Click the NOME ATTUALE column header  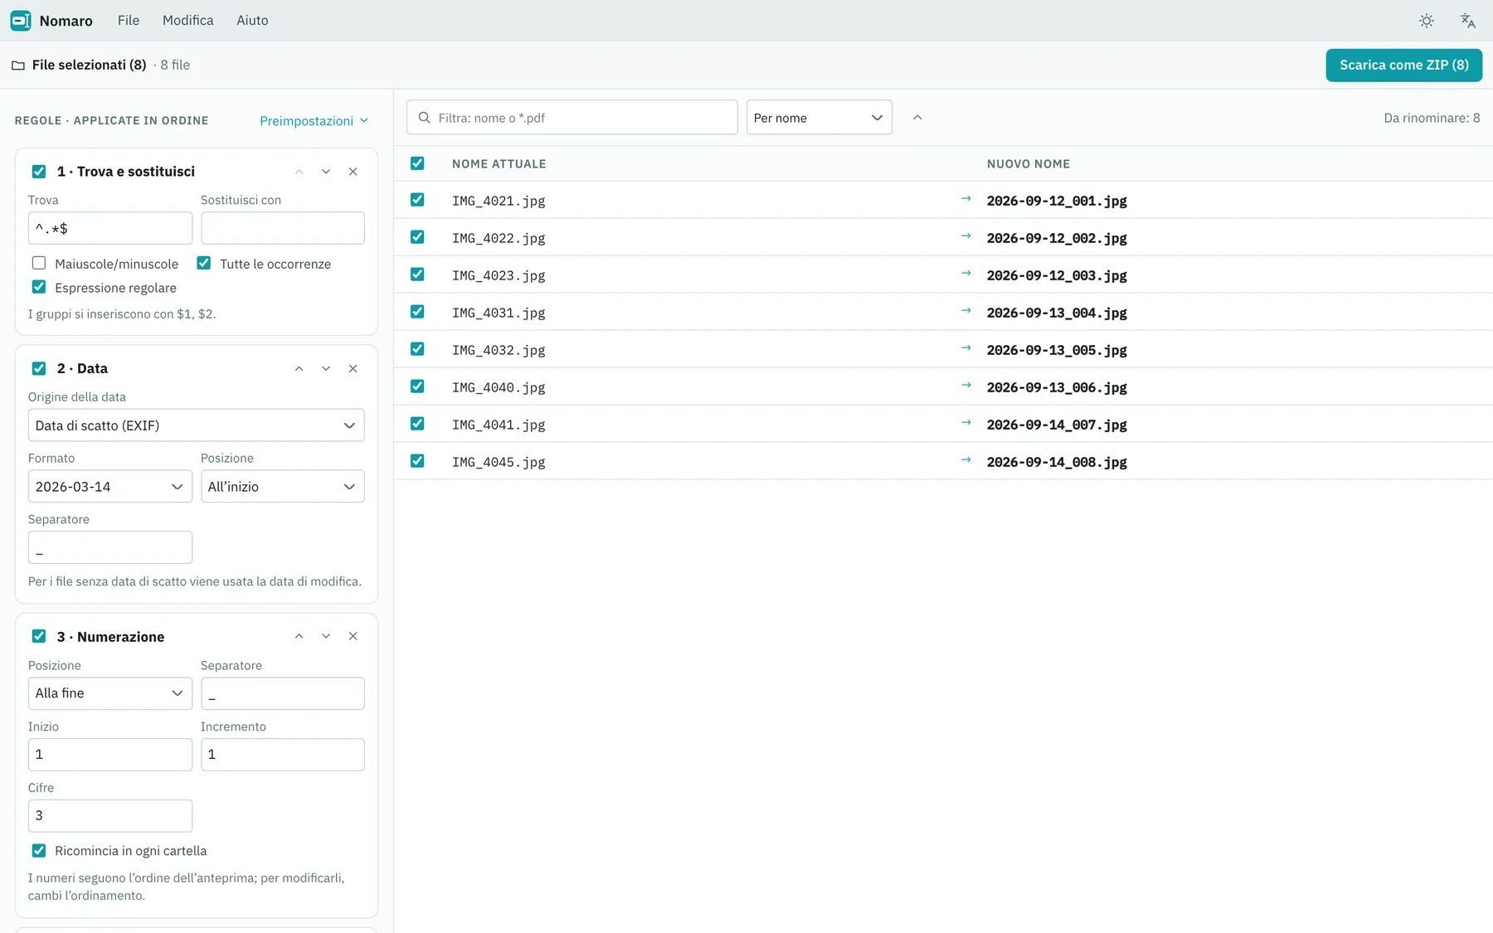[x=499, y=164]
